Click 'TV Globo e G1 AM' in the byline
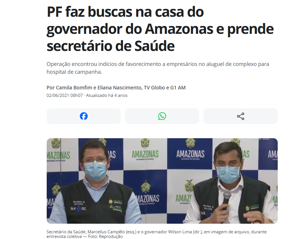Viewport: 308px width, 239px height. tap(165, 88)
